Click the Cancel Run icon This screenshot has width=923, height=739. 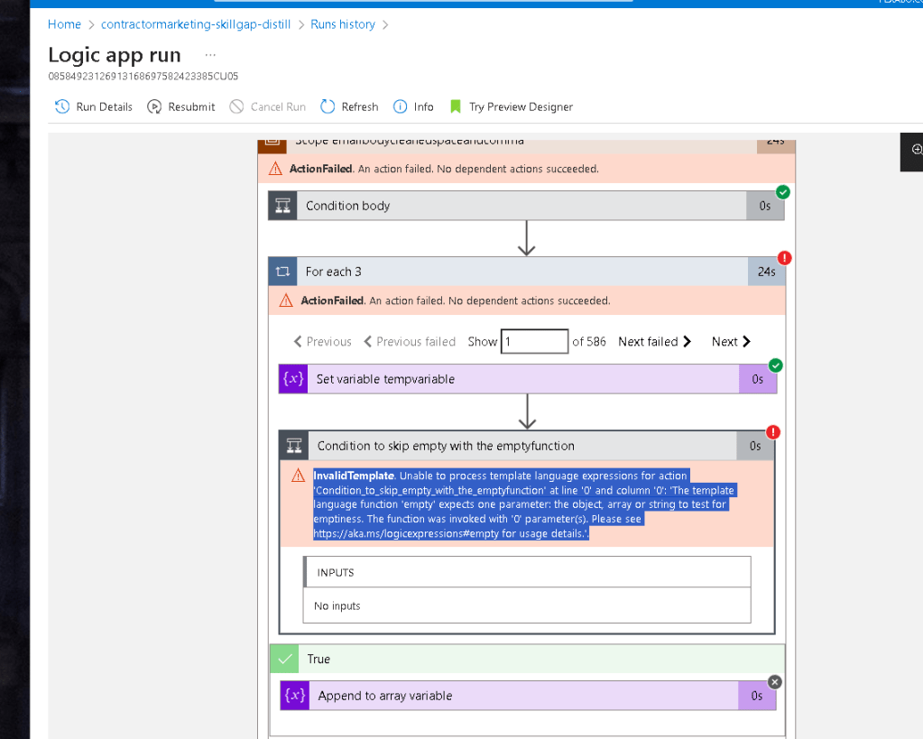coord(236,106)
